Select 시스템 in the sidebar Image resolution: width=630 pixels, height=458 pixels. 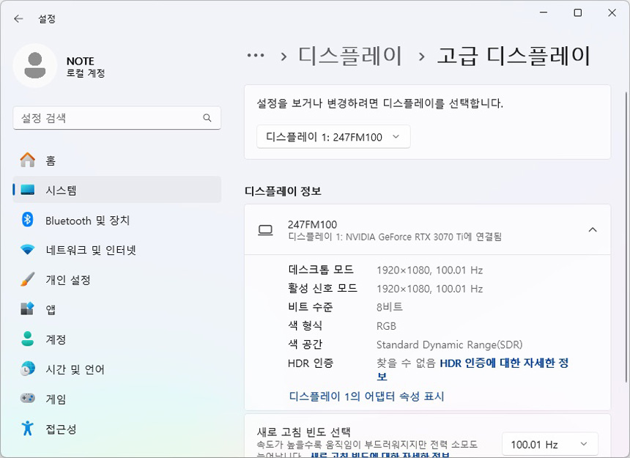[117, 190]
